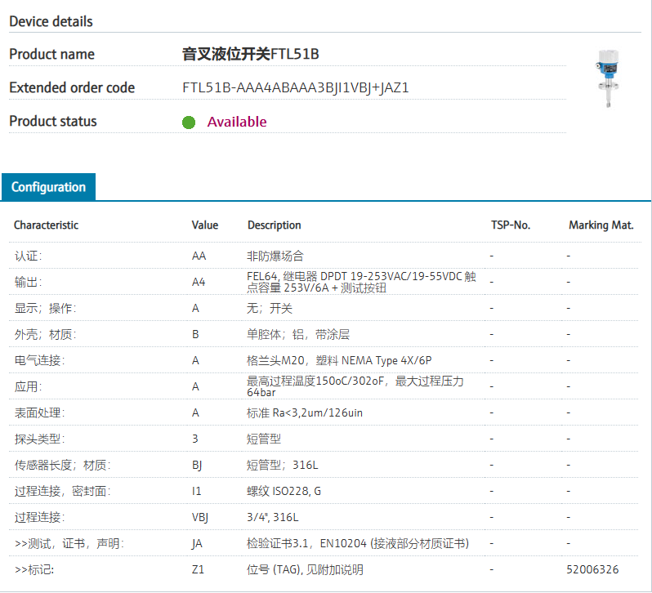Click the Description column header
The image size is (652, 593).
(275, 225)
